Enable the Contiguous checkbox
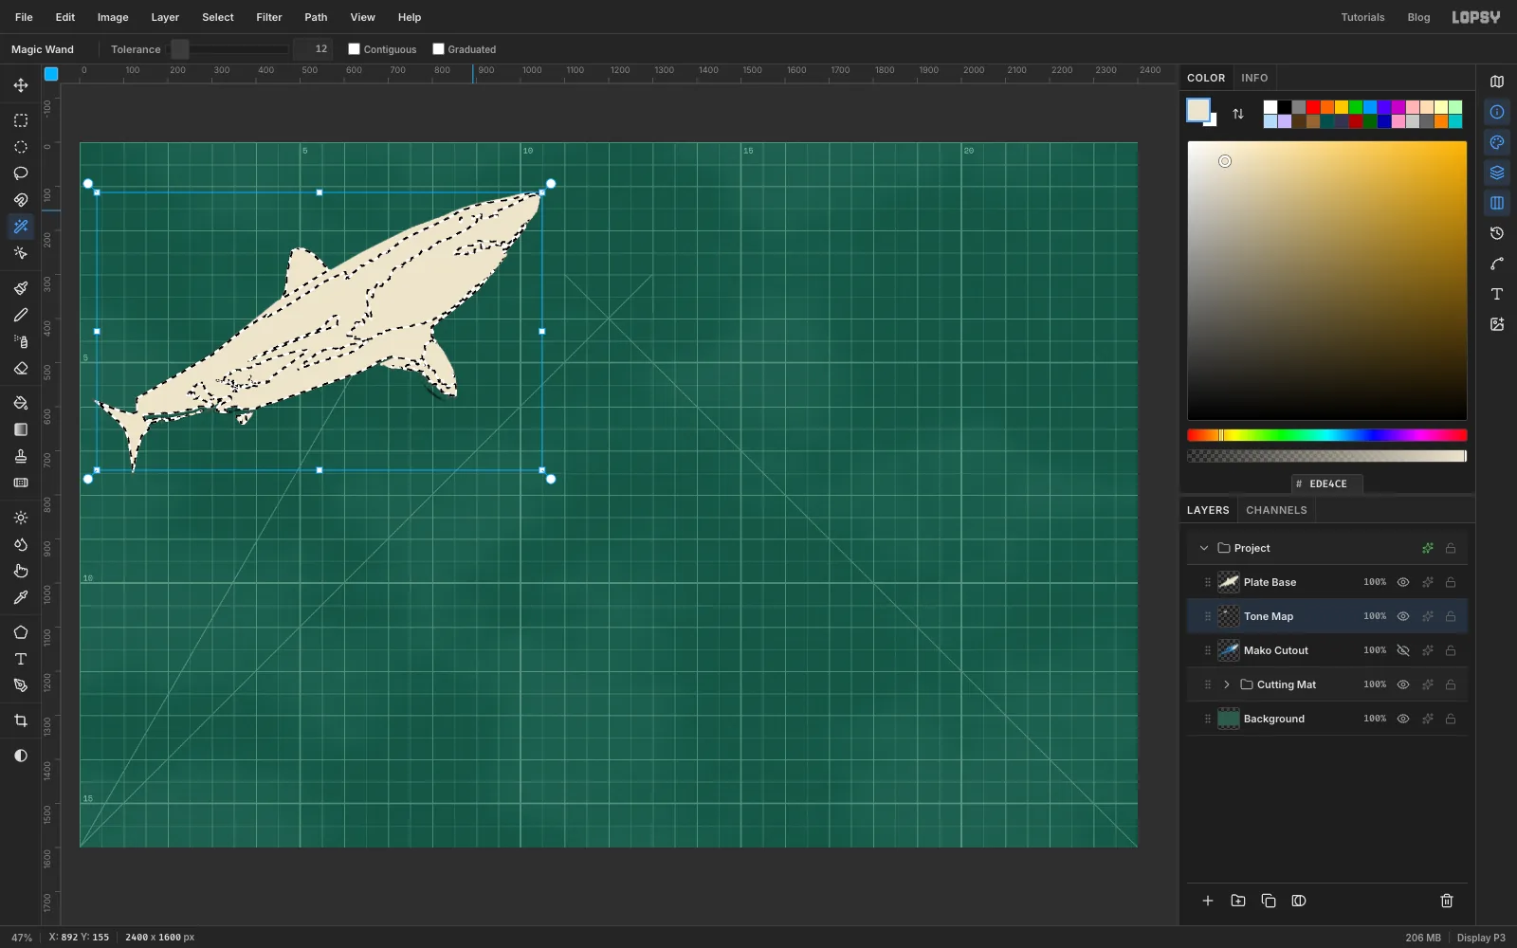This screenshot has width=1517, height=948. click(x=354, y=49)
